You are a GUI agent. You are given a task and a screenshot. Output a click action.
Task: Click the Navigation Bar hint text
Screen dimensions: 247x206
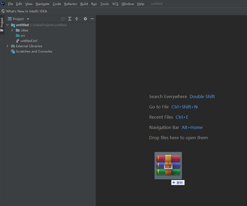pos(164,128)
